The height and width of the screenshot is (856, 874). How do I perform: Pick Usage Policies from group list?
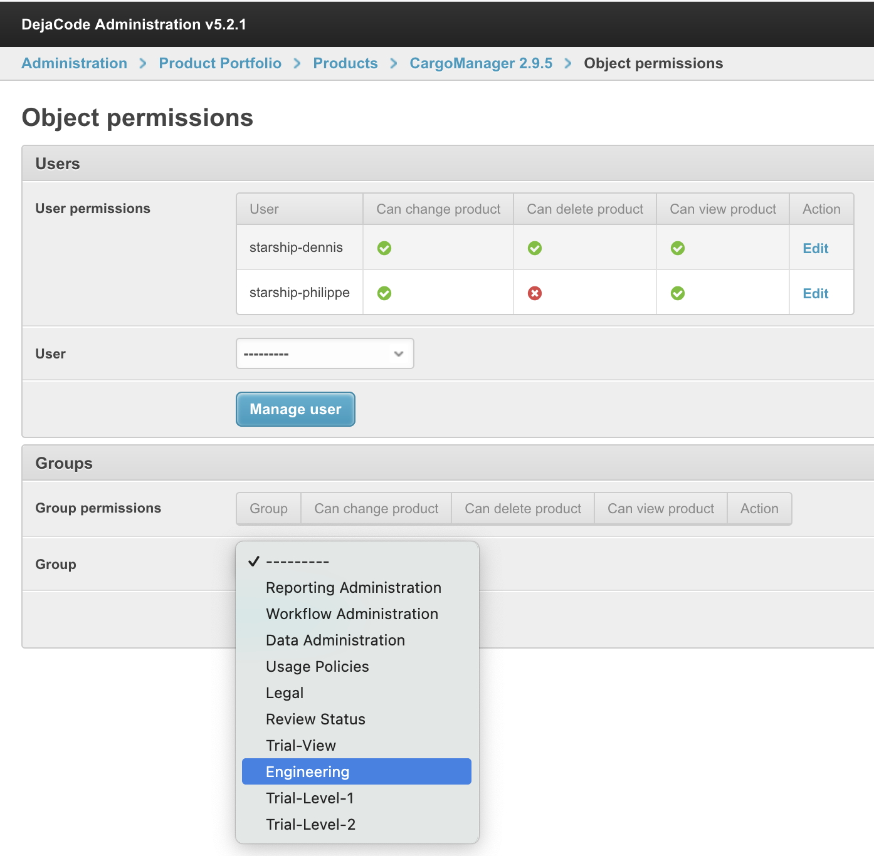coord(357,667)
